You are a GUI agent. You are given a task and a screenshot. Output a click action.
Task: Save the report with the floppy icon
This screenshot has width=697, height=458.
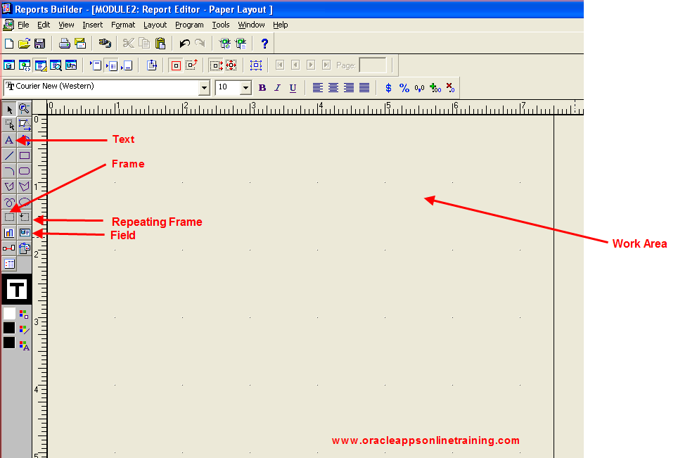(39, 43)
